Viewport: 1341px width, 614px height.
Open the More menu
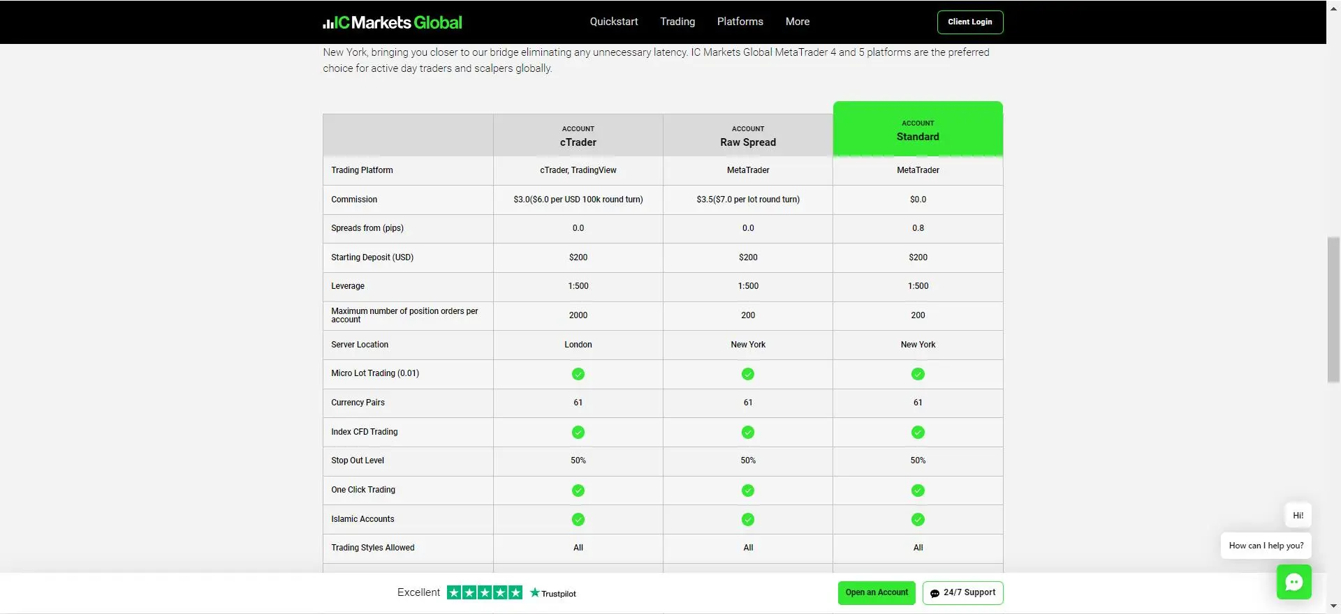coord(798,22)
